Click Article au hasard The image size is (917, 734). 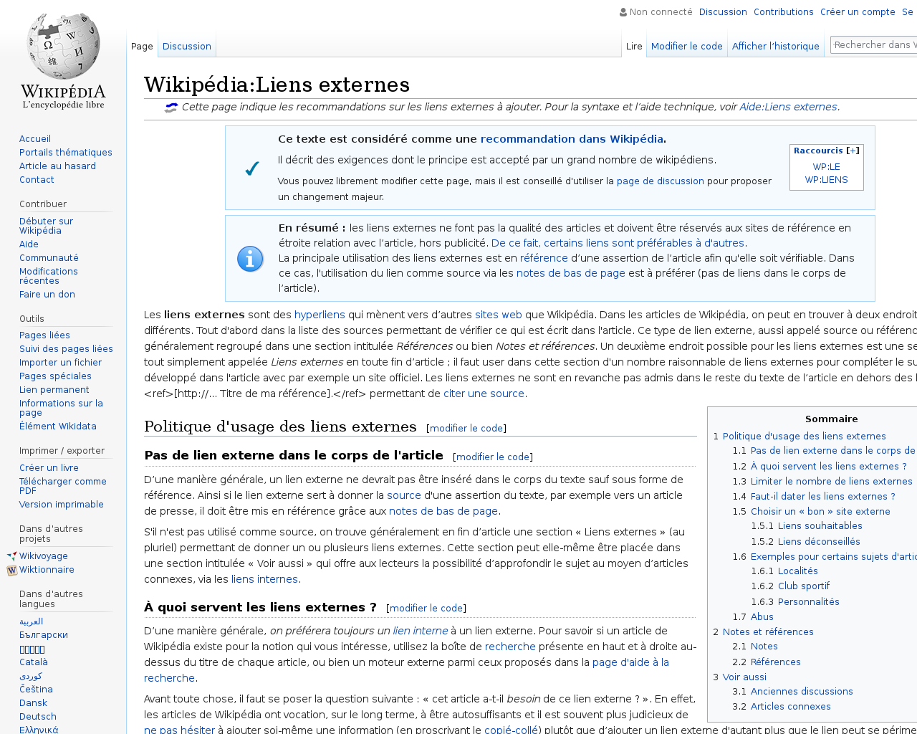pos(57,166)
